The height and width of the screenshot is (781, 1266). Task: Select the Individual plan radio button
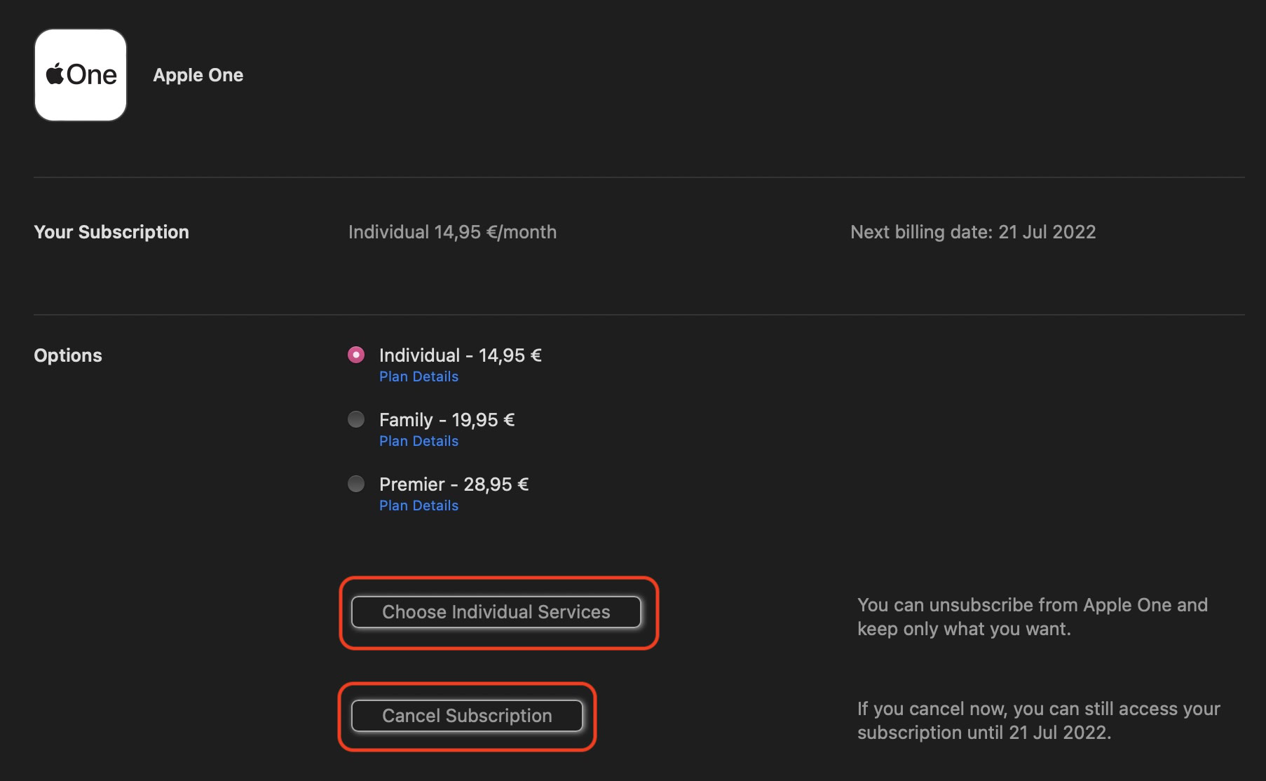pyautogui.click(x=356, y=355)
